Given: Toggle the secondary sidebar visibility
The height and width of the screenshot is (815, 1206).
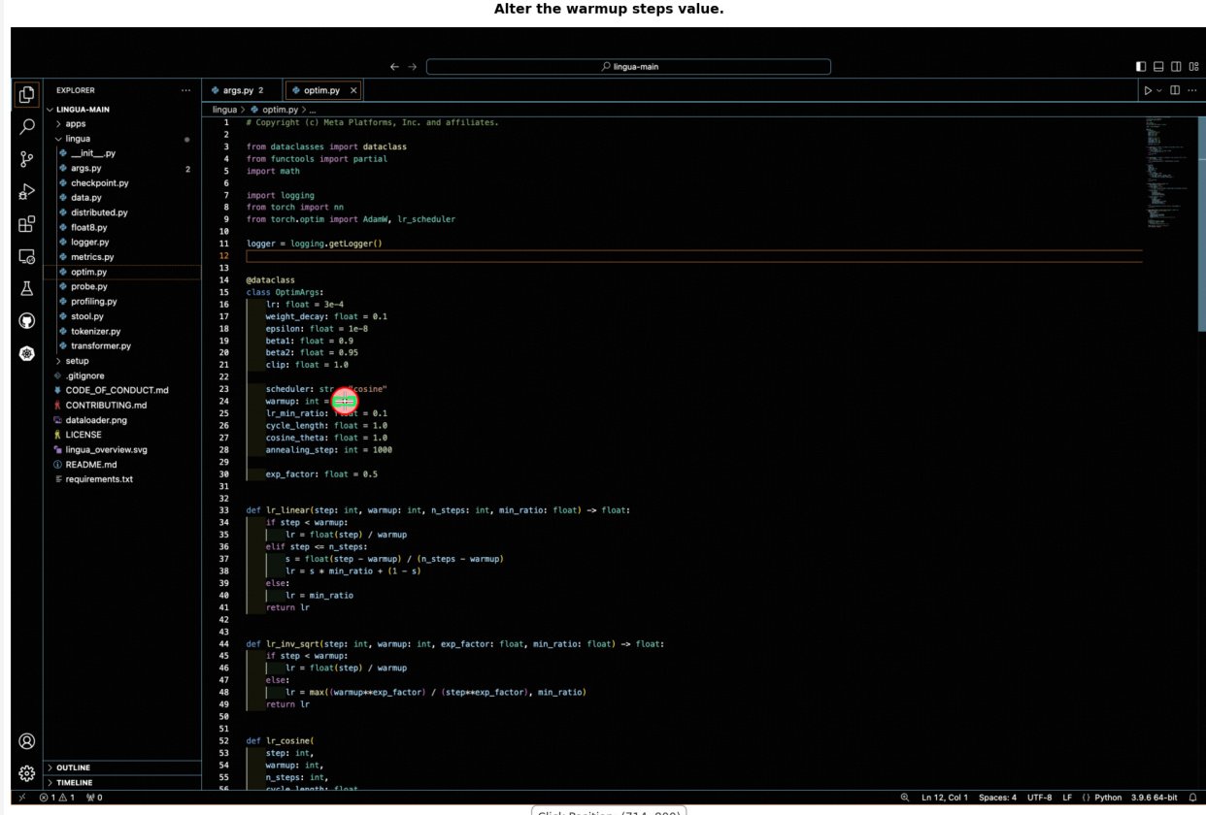Looking at the screenshot, I should click(1176, 67).
